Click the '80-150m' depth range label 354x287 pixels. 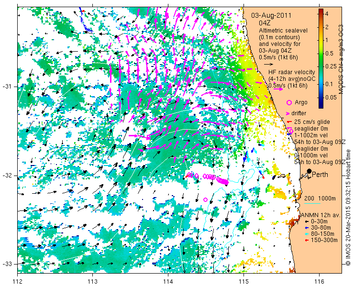click(x=322, y=234)
